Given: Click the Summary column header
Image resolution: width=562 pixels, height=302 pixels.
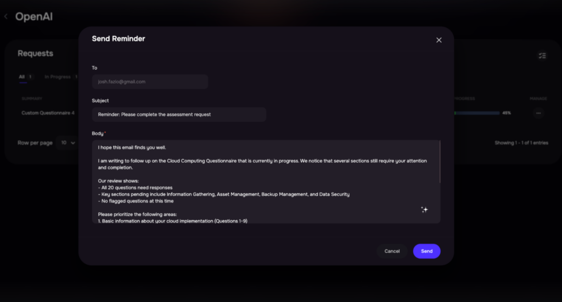Looking at the screenshot, I should [x=32, y=99].
